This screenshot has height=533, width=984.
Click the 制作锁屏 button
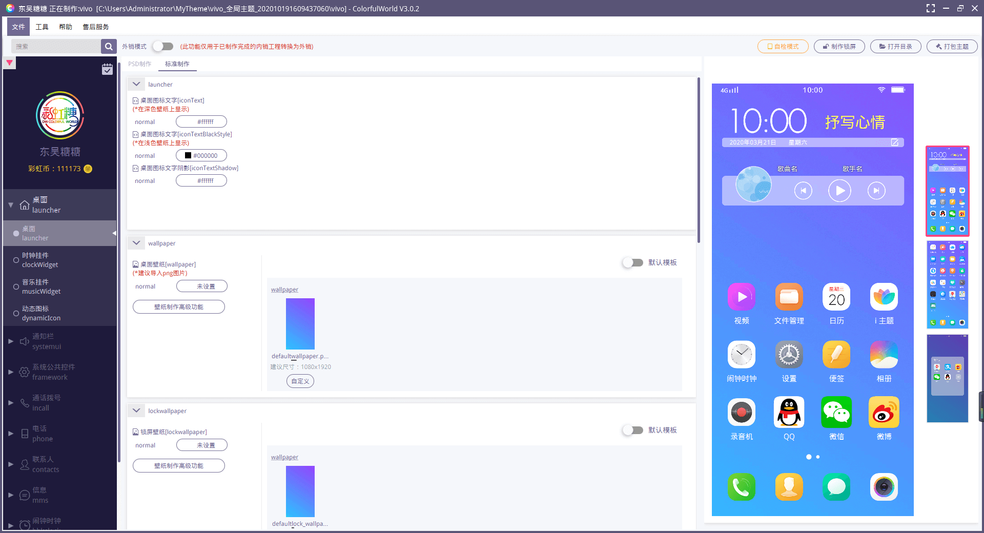coord(839,47)
